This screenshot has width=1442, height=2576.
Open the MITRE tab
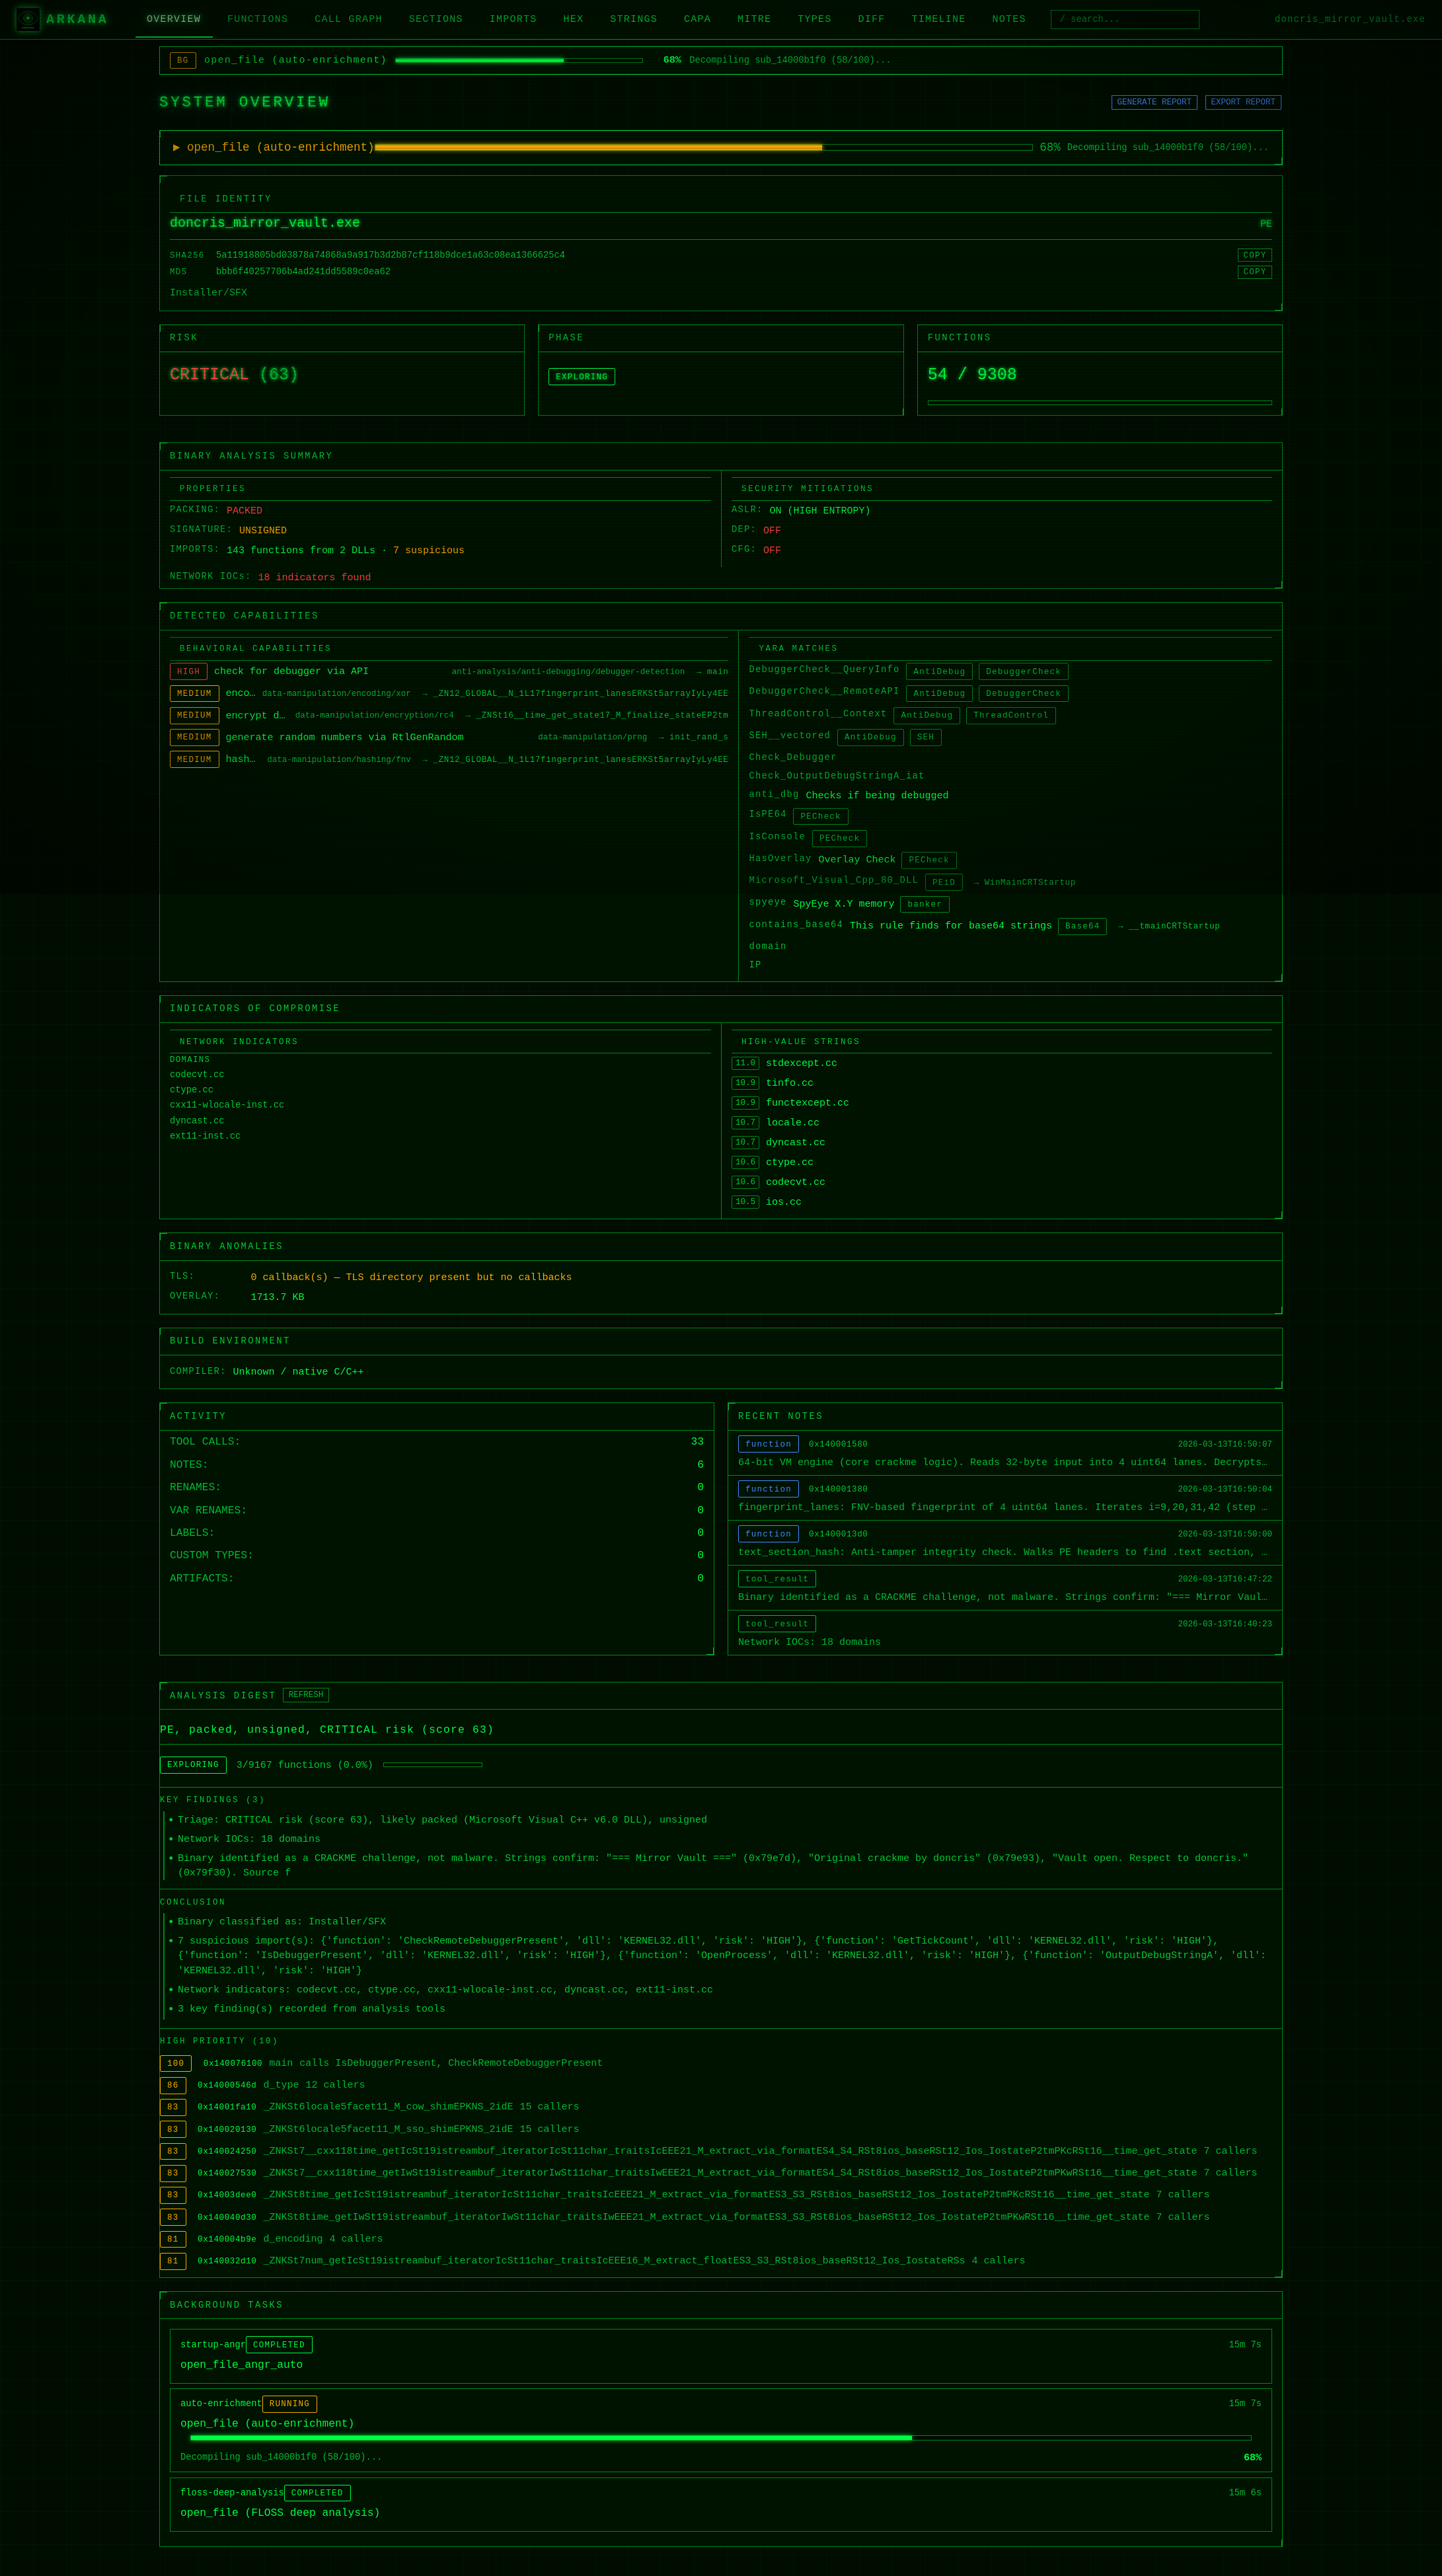pos(754,19)
